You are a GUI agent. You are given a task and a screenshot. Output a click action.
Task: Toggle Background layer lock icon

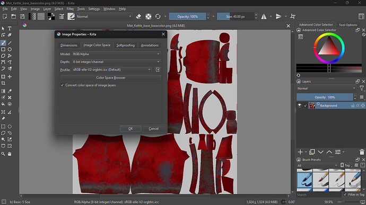353,105
